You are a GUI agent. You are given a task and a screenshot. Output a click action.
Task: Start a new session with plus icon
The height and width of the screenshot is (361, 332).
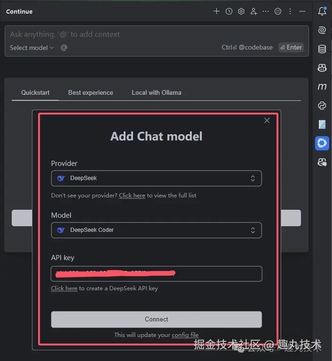coord(216,11)
